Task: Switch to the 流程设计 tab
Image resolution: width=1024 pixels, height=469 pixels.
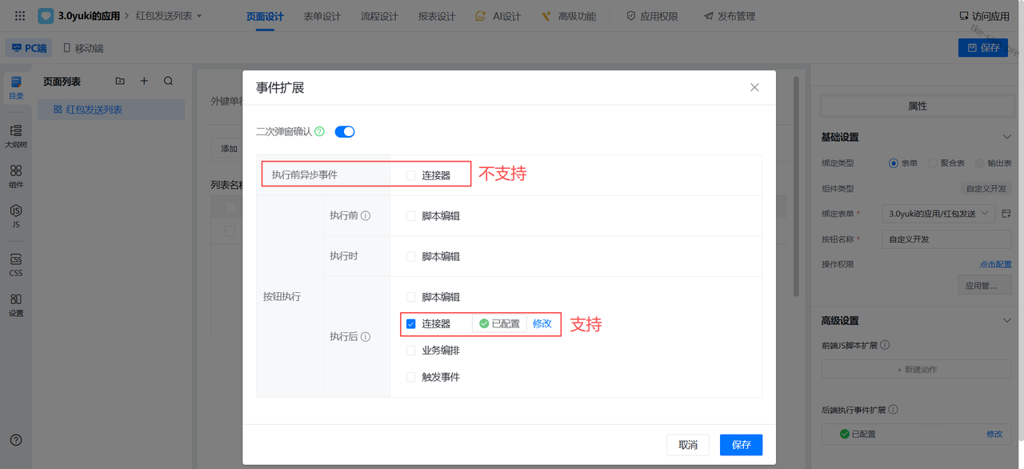Action: [379, 16]
